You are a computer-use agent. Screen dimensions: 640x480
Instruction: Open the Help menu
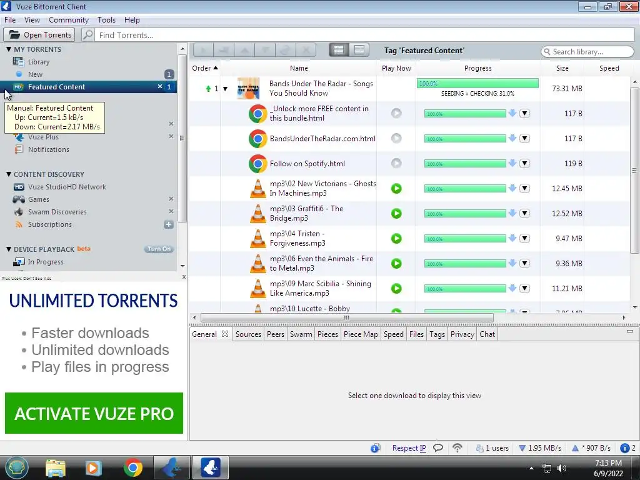132,19
